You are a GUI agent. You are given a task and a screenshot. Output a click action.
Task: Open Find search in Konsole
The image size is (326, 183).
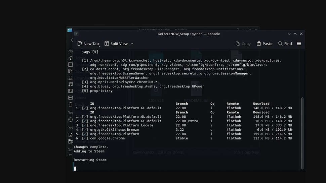click(285, 44)
